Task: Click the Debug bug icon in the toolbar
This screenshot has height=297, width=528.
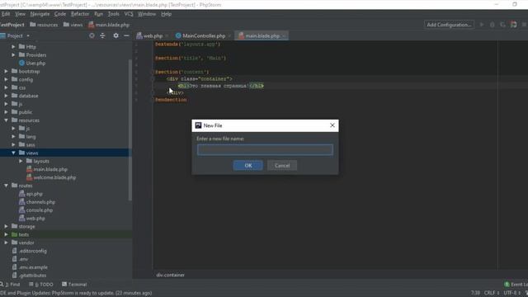Action: click(493, 25)
